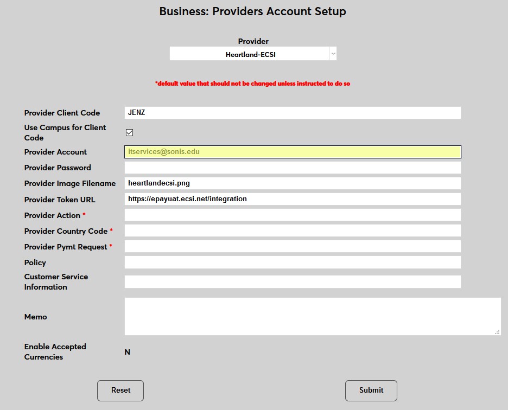Focus the Customer Service Information field
Screen dimensions: 508x410
(293, 282)
